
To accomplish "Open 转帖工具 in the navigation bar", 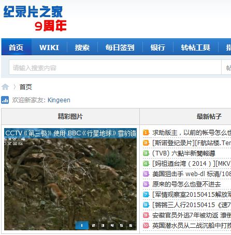I will click(196, 48).
